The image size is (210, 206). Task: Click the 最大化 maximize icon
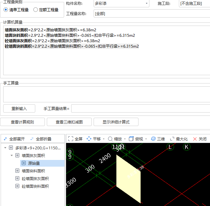point(172,139)
